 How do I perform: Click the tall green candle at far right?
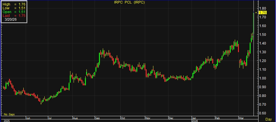coord(254,23)
